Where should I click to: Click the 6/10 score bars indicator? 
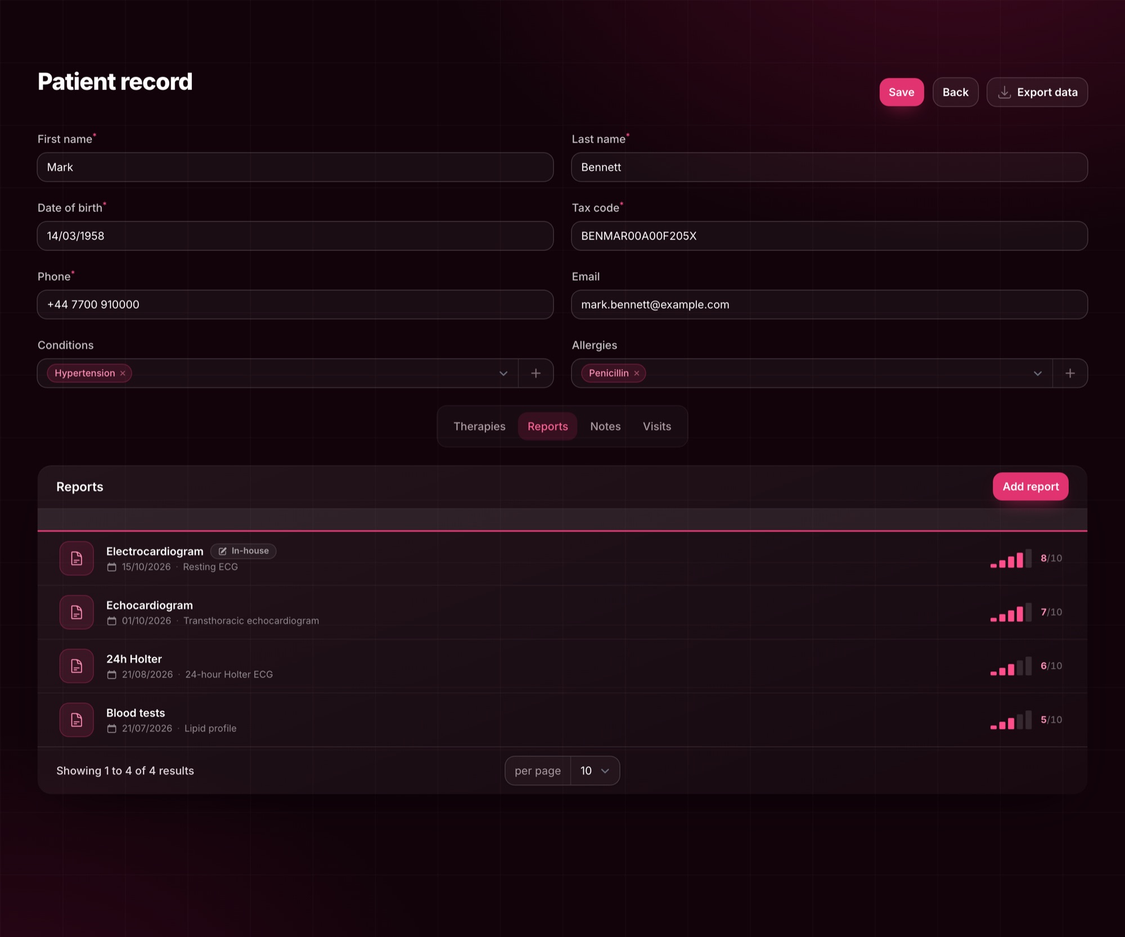[x=1011, y=666]
